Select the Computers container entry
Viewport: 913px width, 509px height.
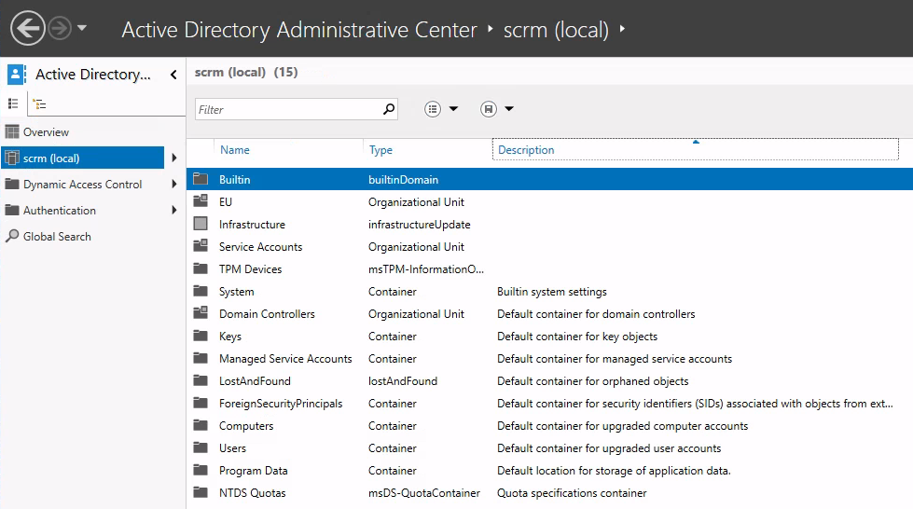(246, 426)
